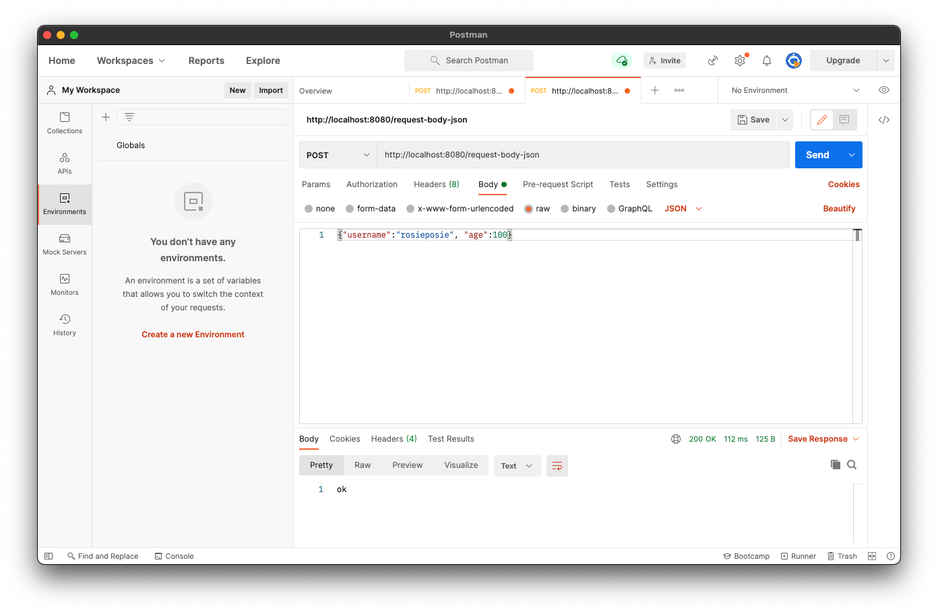The image size is (938, 614).
Task: Open a new request tab with plus icon
Action: [655, 90]
